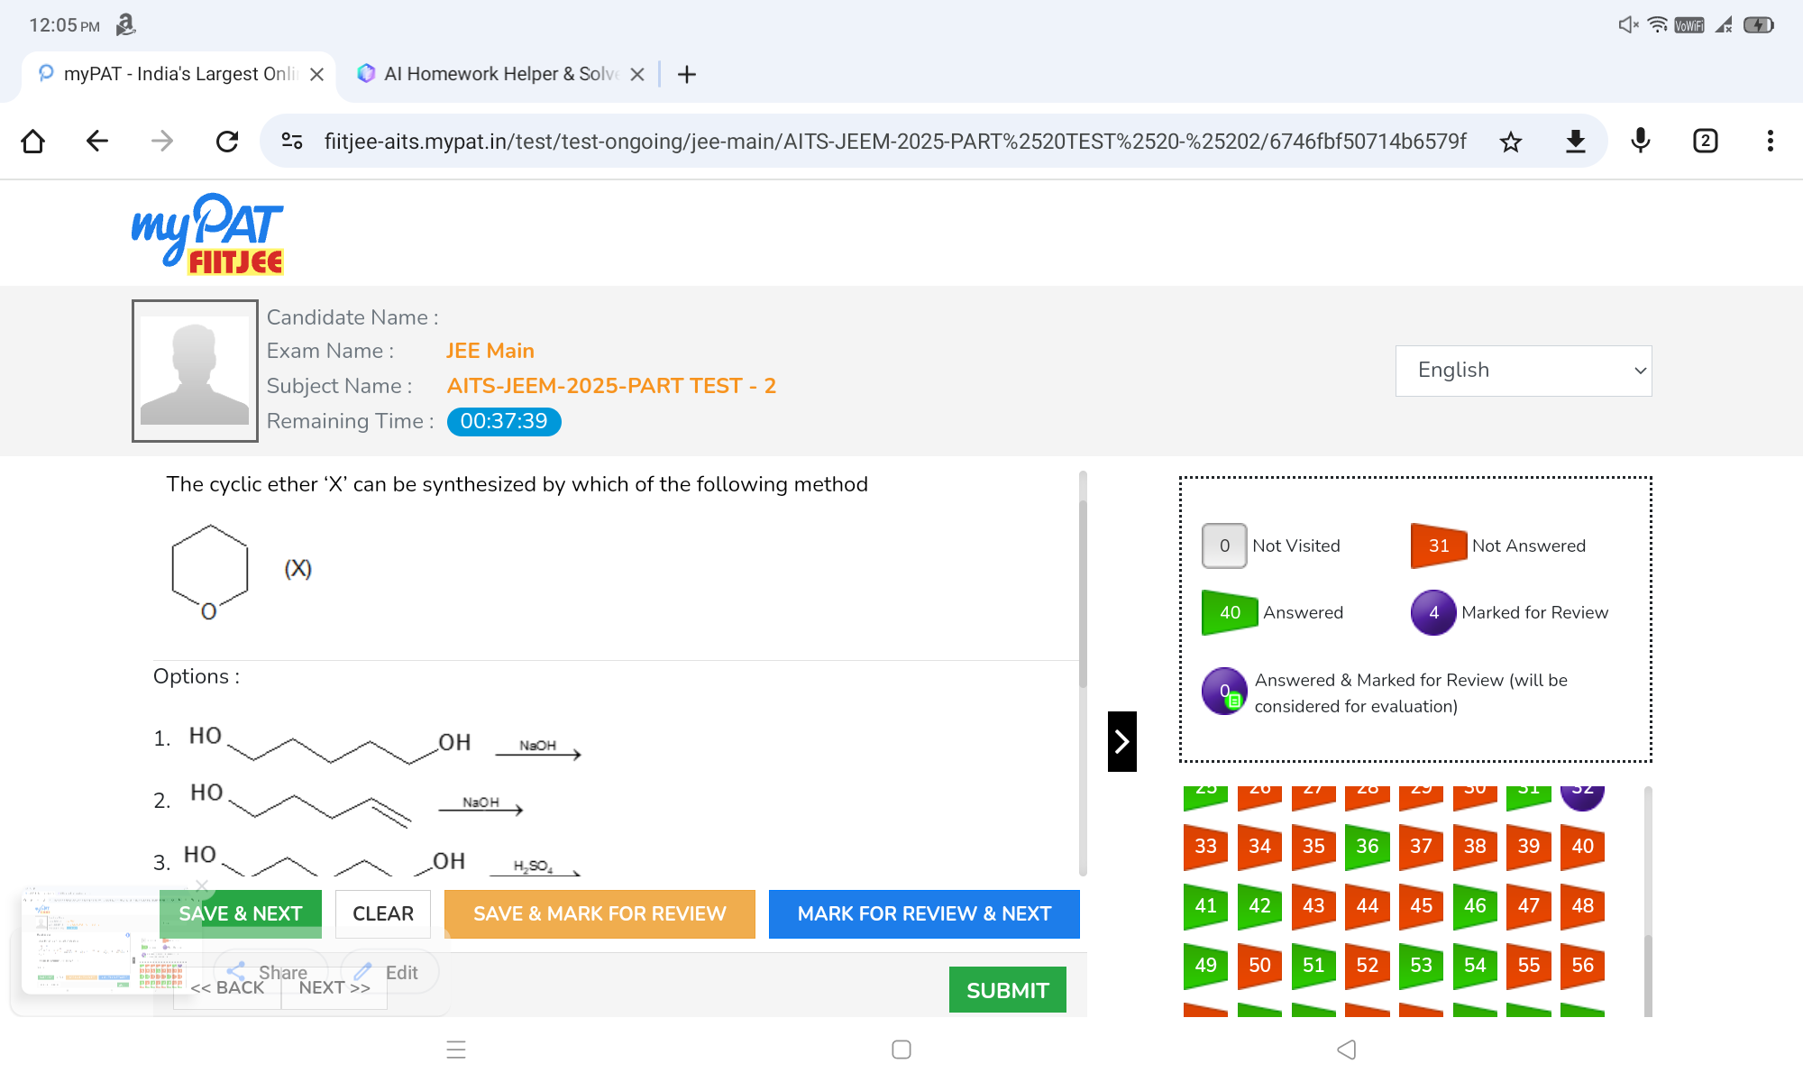Open site settings icon in address bar

pos(292,142)
